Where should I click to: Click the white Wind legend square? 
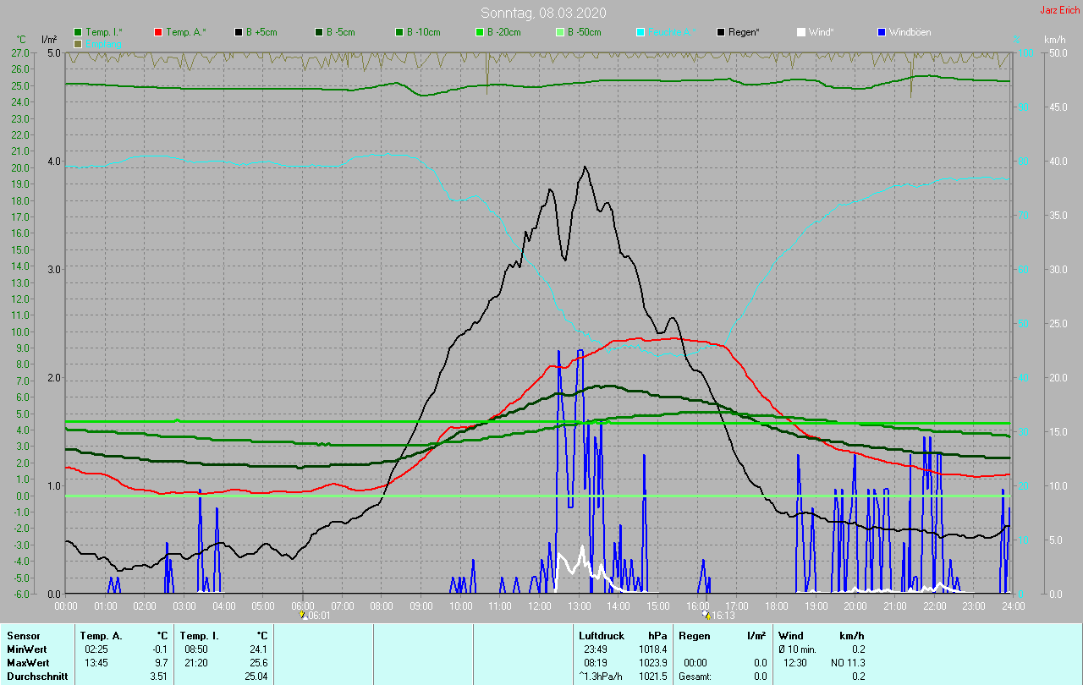click(801, 32)
